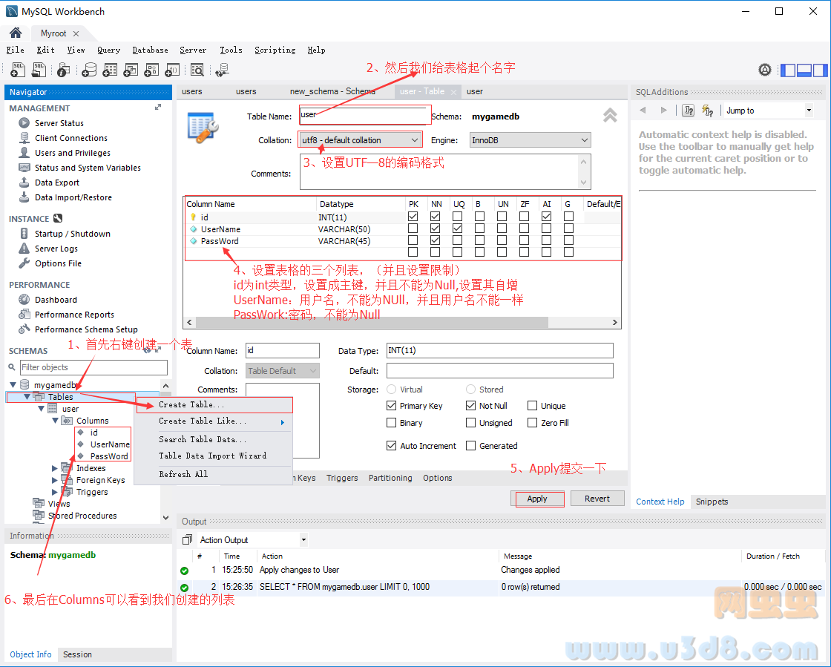Screen dimensions: 831x667
Task: Click the Home icon tab
Action: 16,33
